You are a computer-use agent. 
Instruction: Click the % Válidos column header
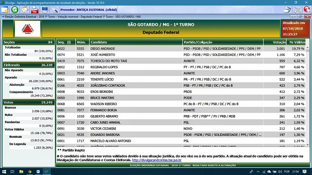coord(297,42)
